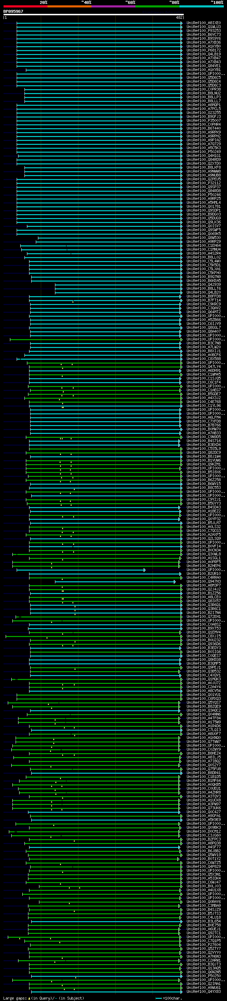Click the cyan ~100% identity legend bar
227x1001 pixels.
point(201,6)
